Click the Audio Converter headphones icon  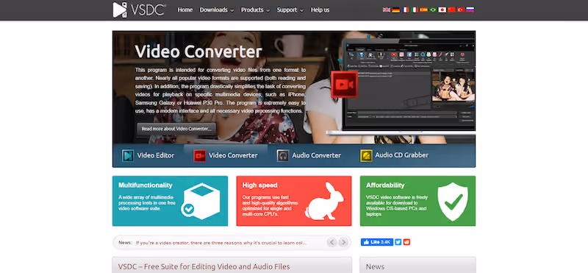pos(283,155)
